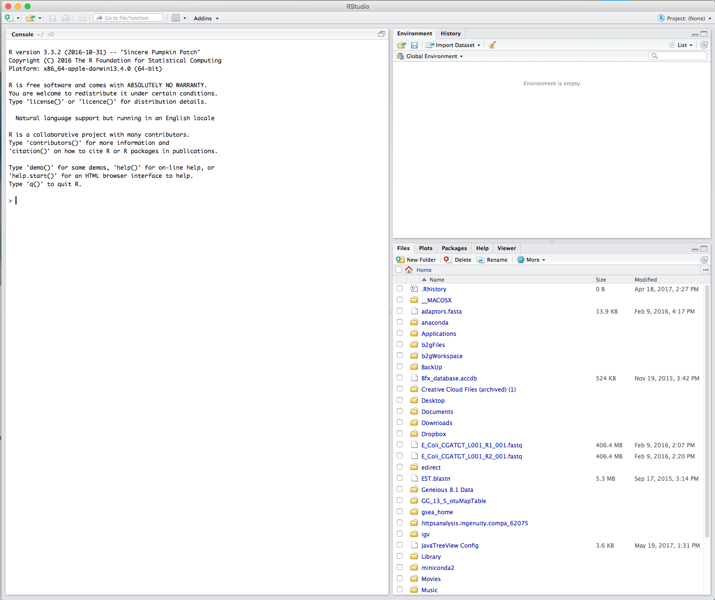Viewport: 715px width, 600px height.
Task: Select the Environment tab
Action: tap(415, 33)
